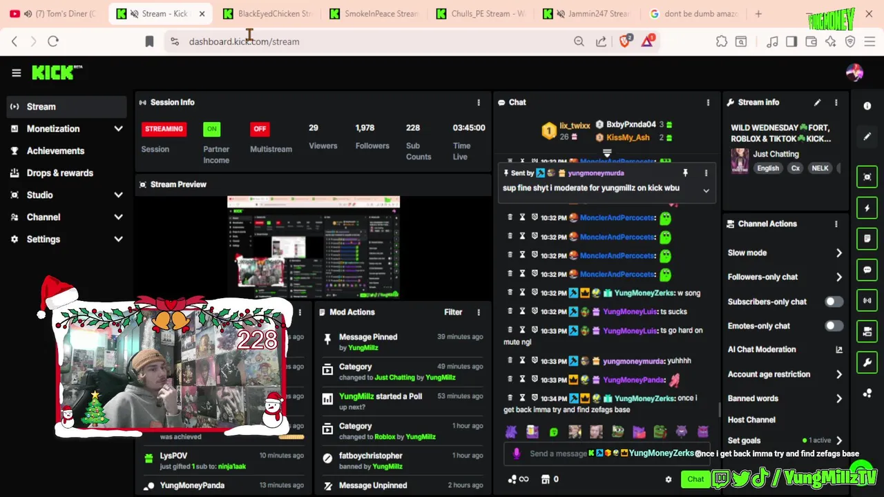Viewport: 884px width, 497px height.
Task: Open Banned words settings
Action: coord(785,398)
